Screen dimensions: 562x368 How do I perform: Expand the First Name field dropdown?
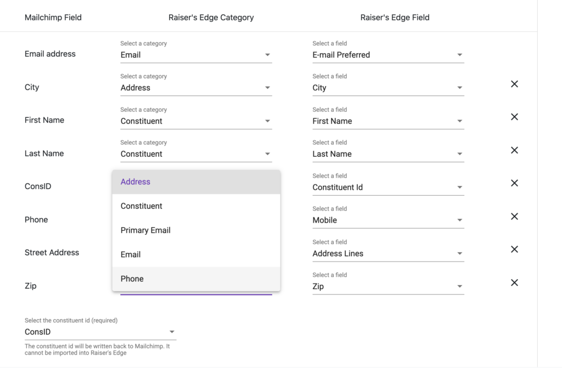[388, 121]
